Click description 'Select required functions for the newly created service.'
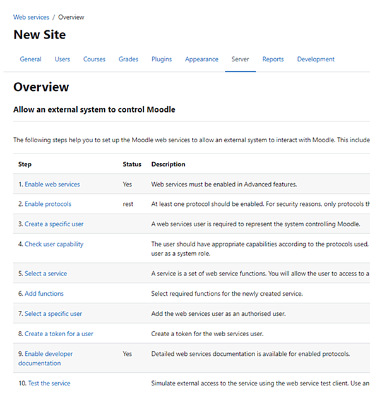The width and height of the screenshot is (370, 400). pos(227,294)
